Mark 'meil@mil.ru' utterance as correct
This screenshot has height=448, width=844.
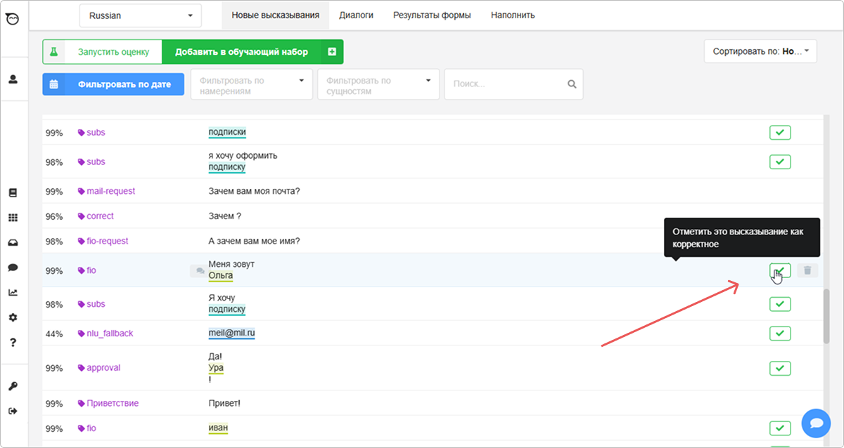pos(780,334)
